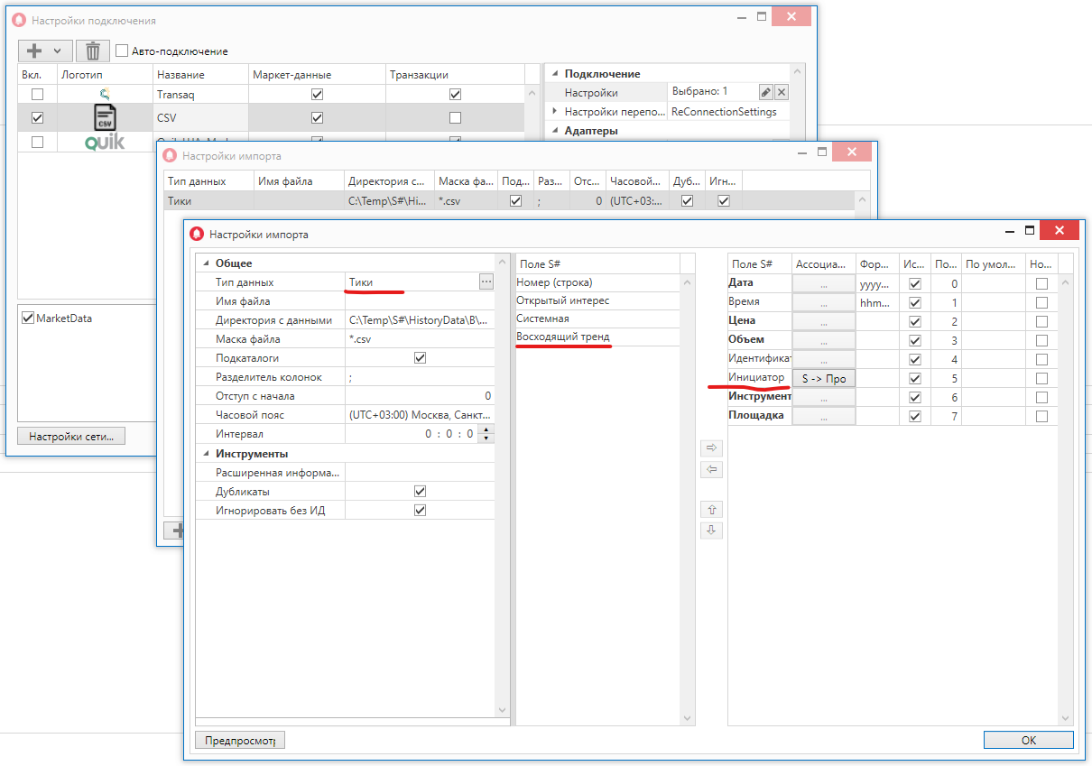Toggle CSV Маркет-данные checkbox
This screenshot has height=766, width=1092.
[317, 117]
